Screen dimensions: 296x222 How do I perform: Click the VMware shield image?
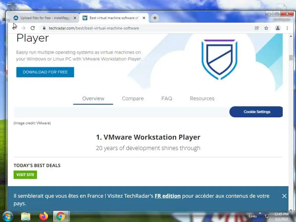[x=219, y=60]
